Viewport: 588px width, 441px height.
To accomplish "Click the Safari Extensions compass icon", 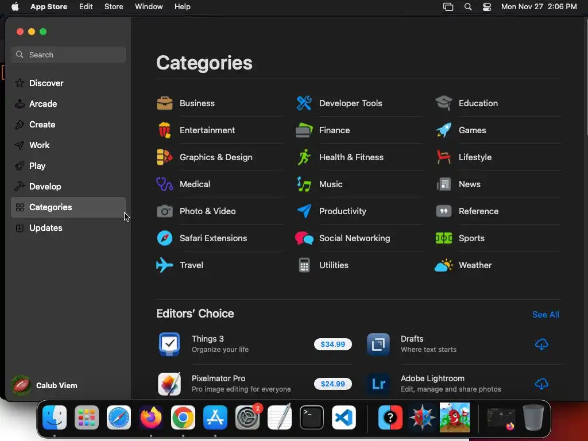I will 165,238.
